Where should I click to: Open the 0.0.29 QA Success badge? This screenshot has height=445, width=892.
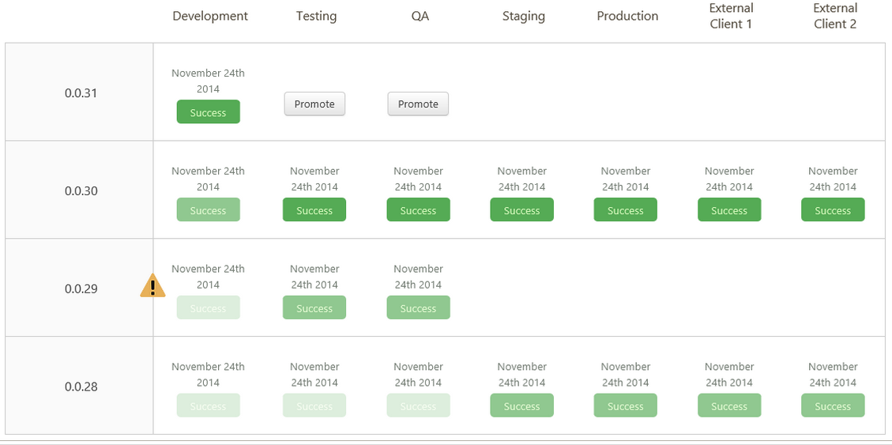tap(418, 308)
